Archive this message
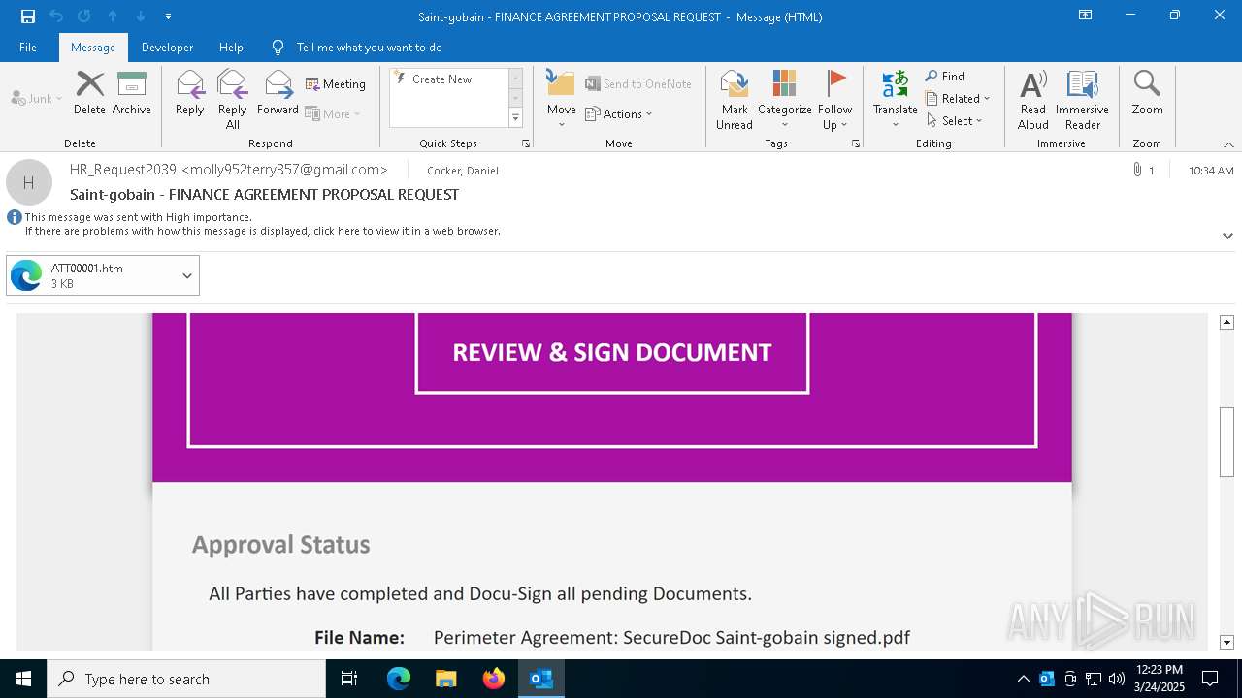This screenshot has height=698, width=1242. pos(132,93)
